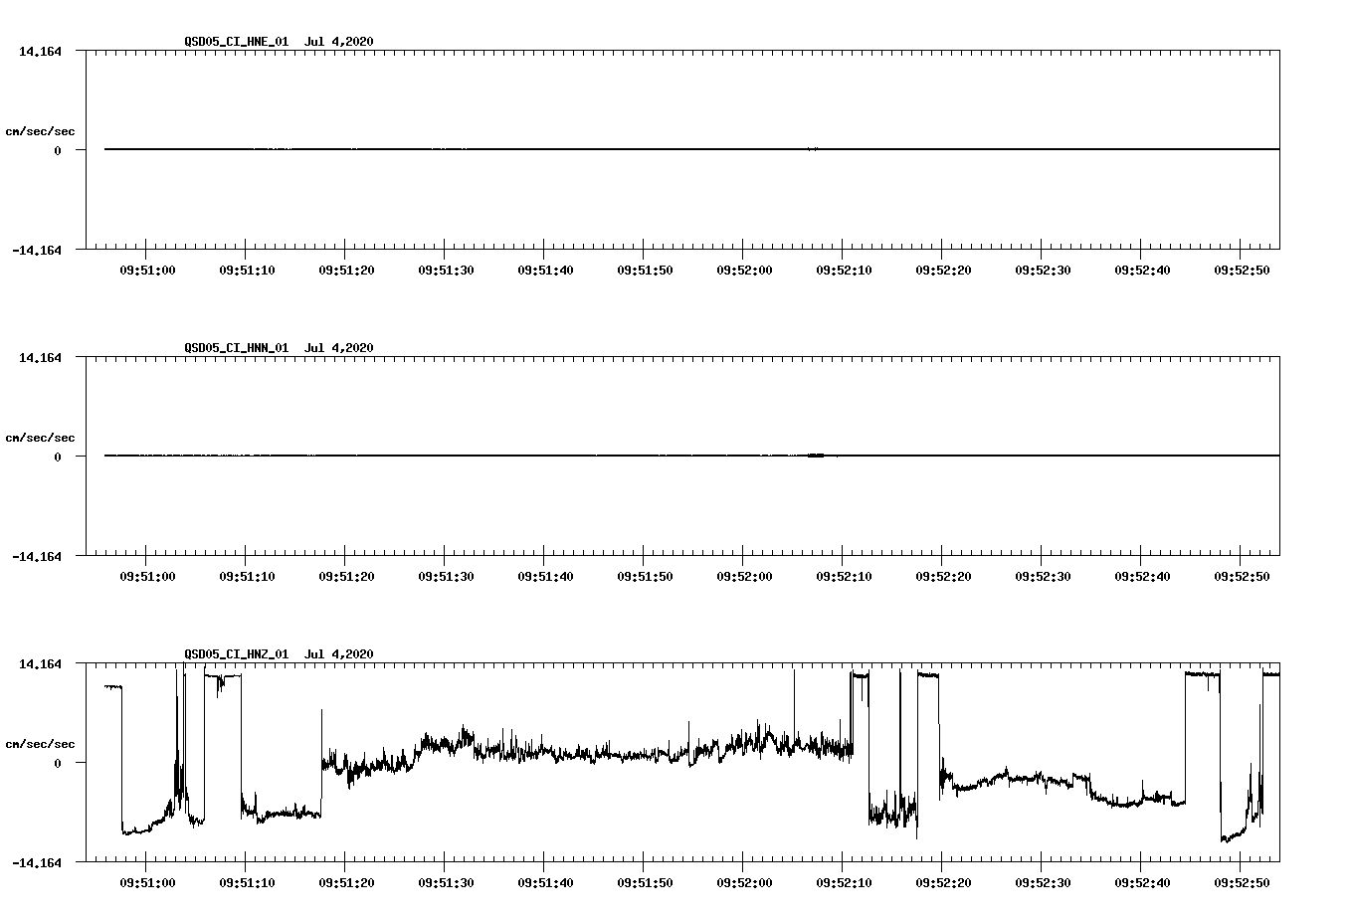Screen dimensions: 1351x919
Task: Click the -14.164 lower limit on HNE chart
Action: pos(37,250)
